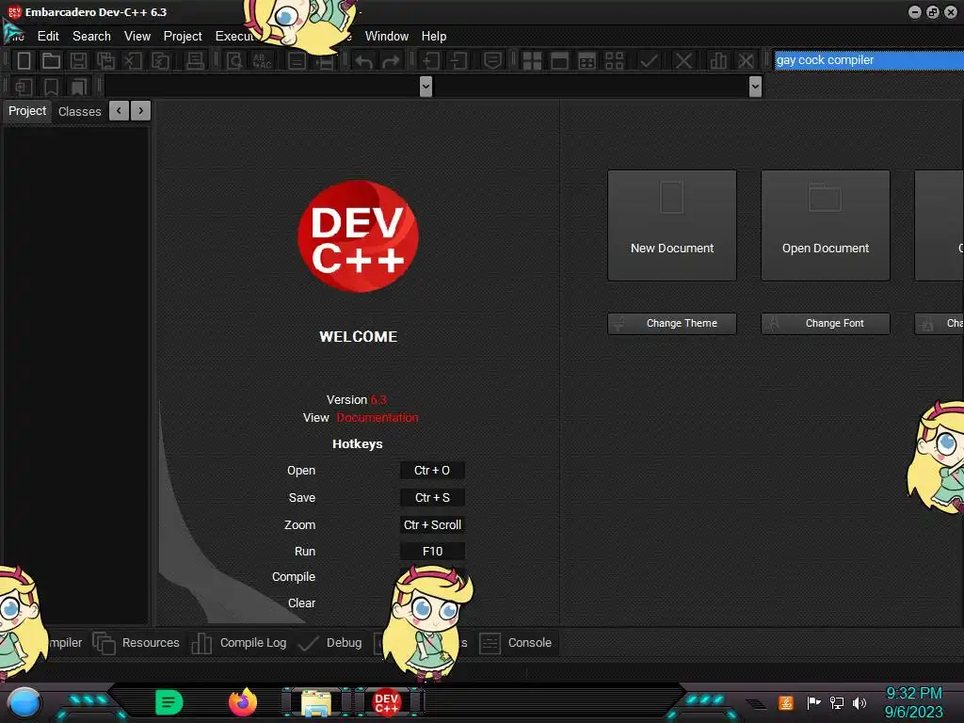Click the Replace toolbar icon
Viewport: 964px width, 723px height.
(262, 60)
